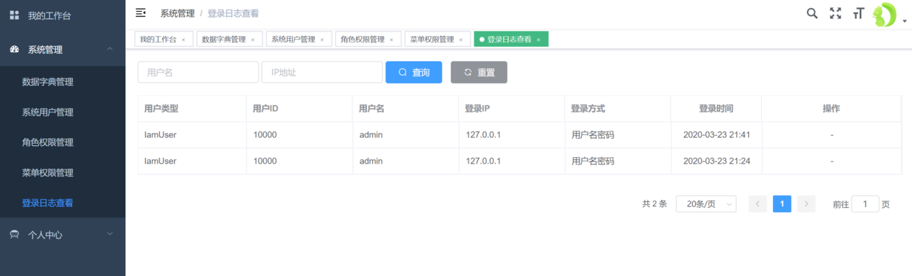This screenshot has width=912, height=276.
Task: Go to the next page arrow
Action: (x=806, y=204)
